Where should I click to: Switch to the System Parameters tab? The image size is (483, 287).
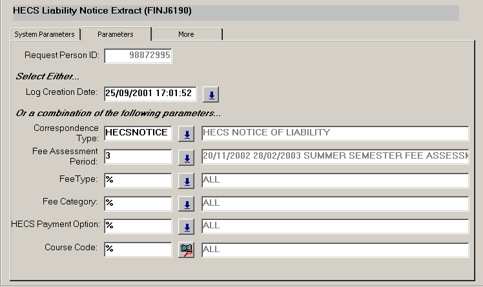point(45,34)
